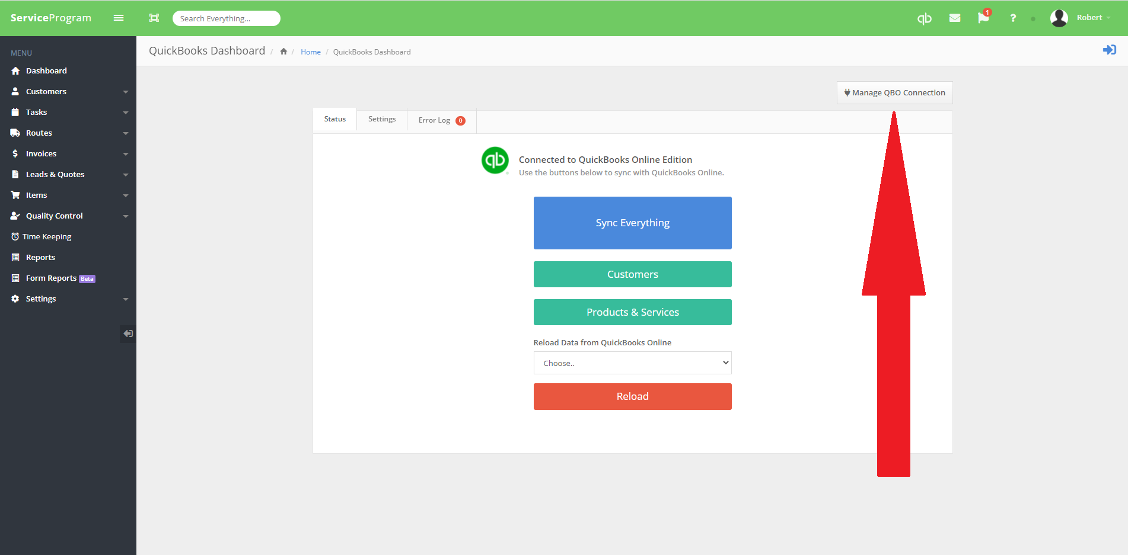Expand the Leads & Quotes menu arrow
Image resolution: width=1128 pixels, height=555 pixels.
tap(126, 175)
